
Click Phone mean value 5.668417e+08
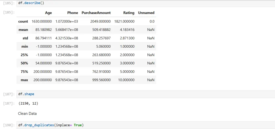(x=67, y=30)
